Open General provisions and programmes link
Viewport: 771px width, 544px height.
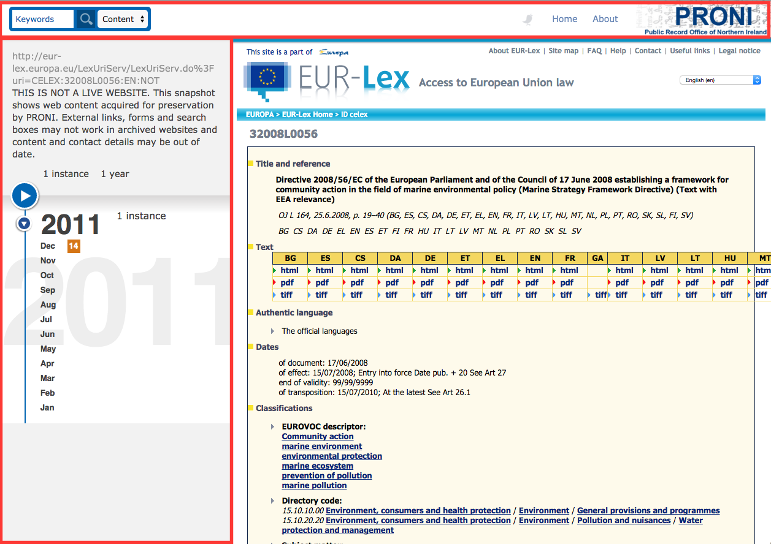[648, 510]
